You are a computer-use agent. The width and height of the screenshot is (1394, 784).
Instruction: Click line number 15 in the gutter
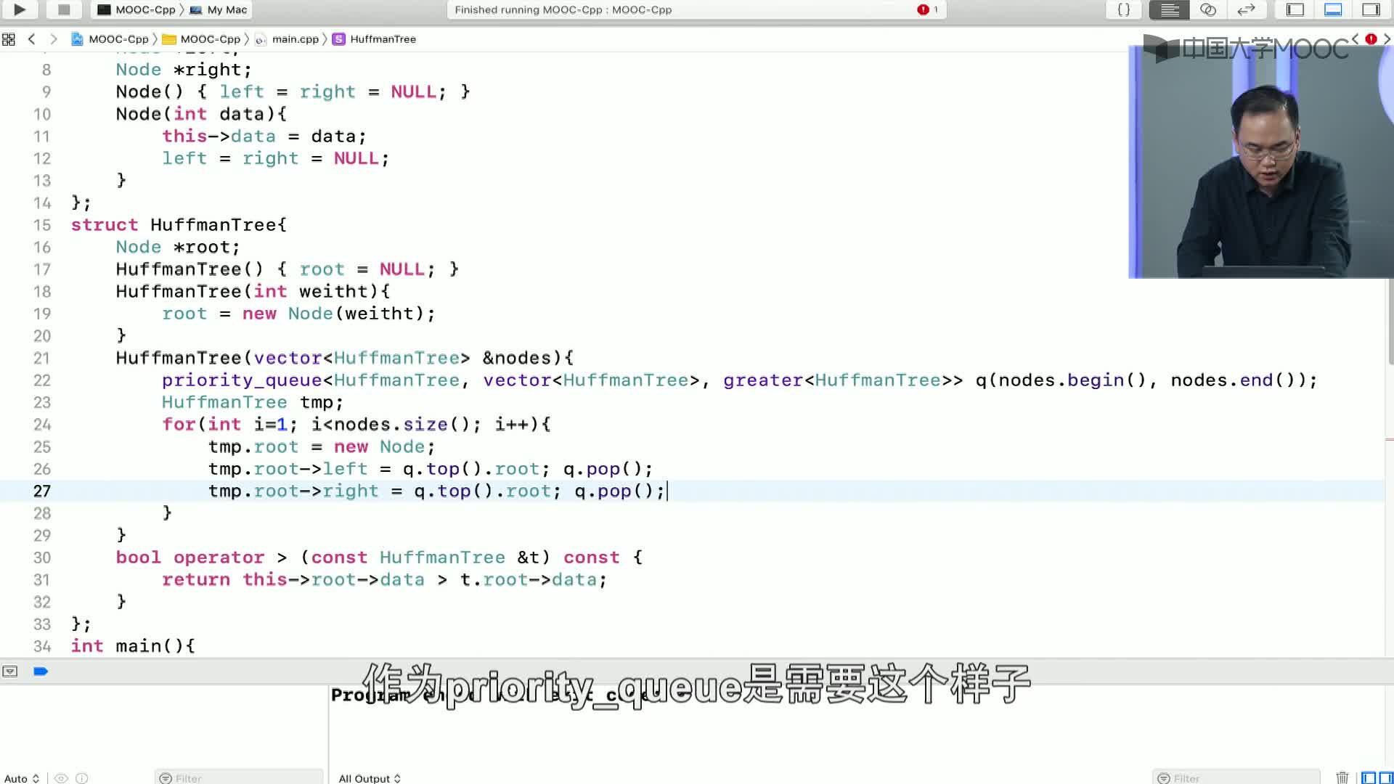42,225
